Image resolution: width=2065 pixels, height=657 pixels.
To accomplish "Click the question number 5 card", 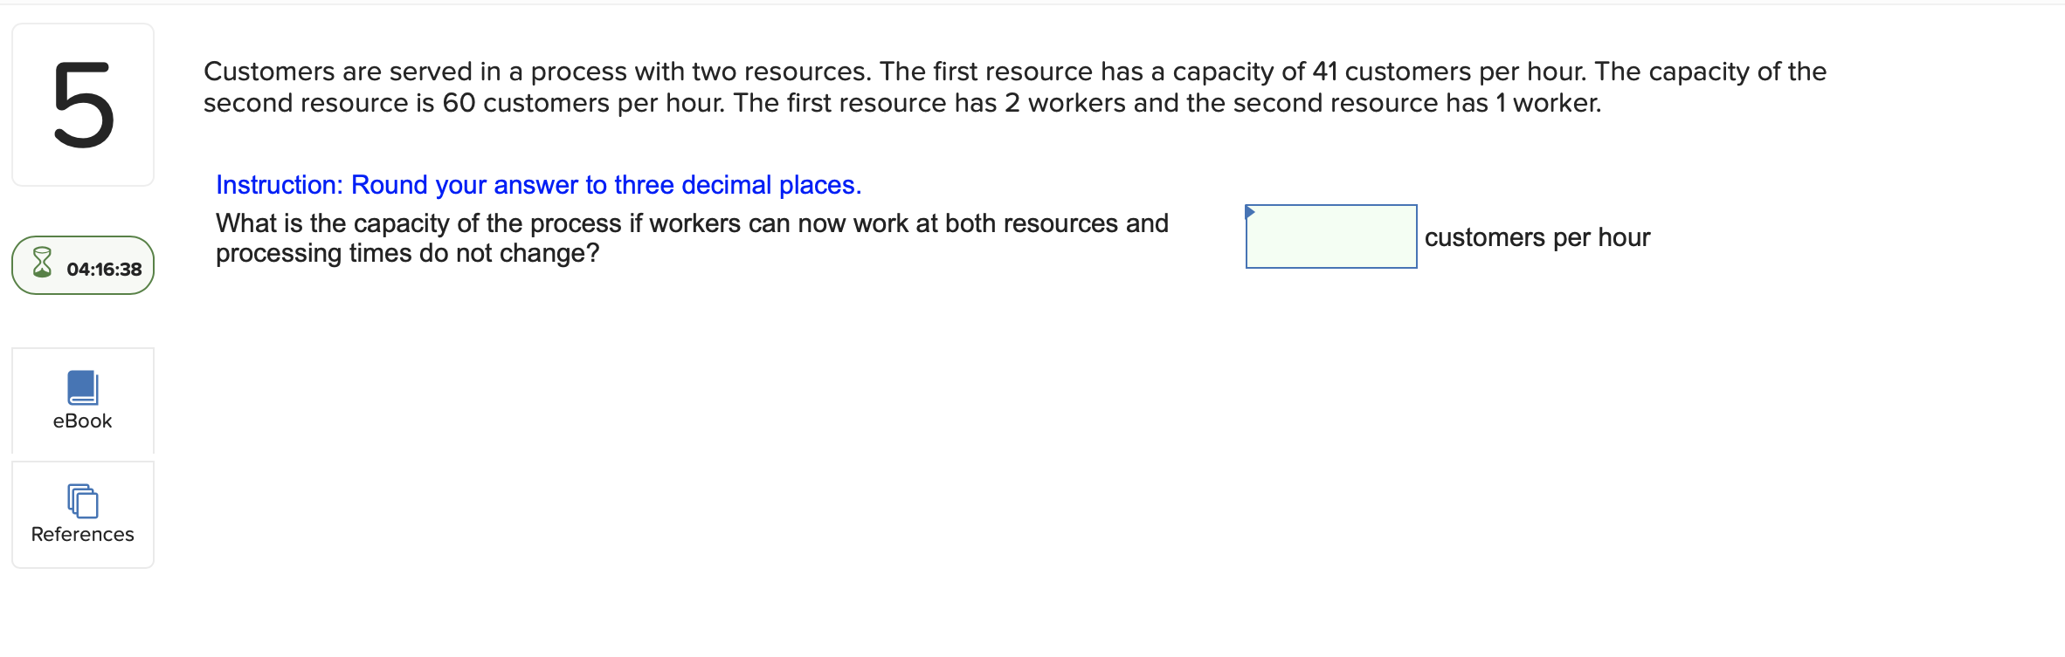I will 83,105.
